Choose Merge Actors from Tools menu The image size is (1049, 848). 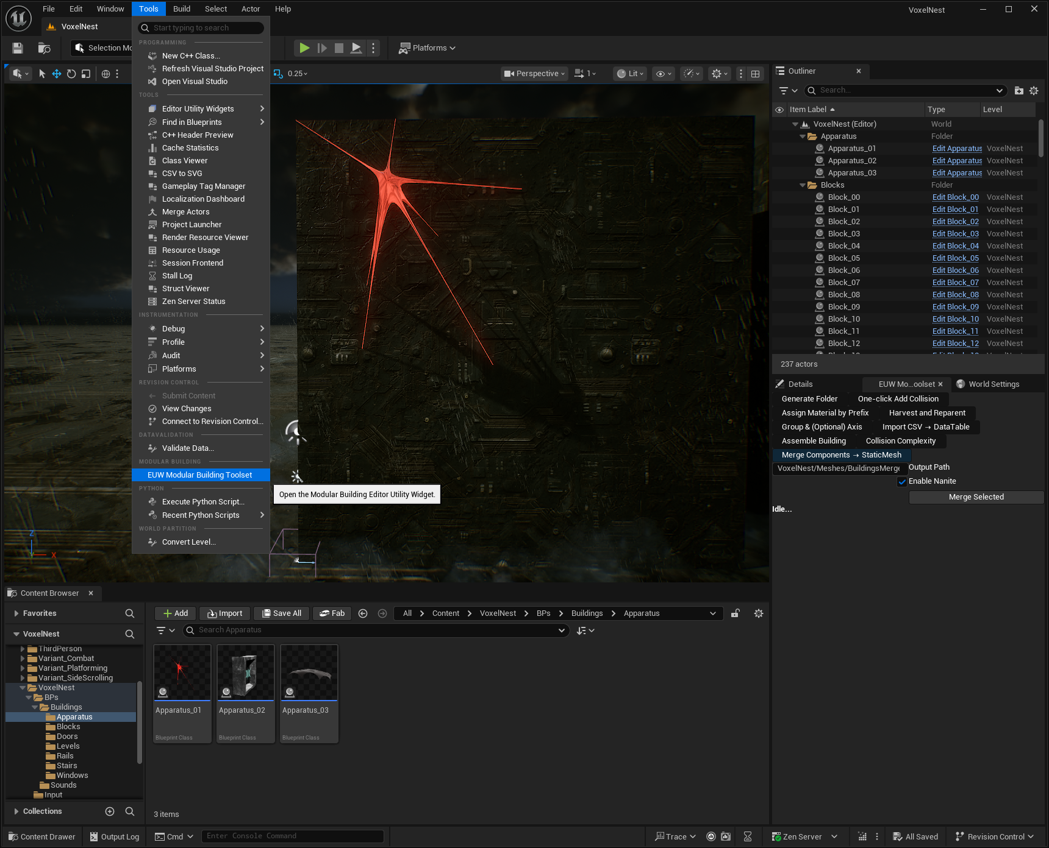(x=185, y=212)
